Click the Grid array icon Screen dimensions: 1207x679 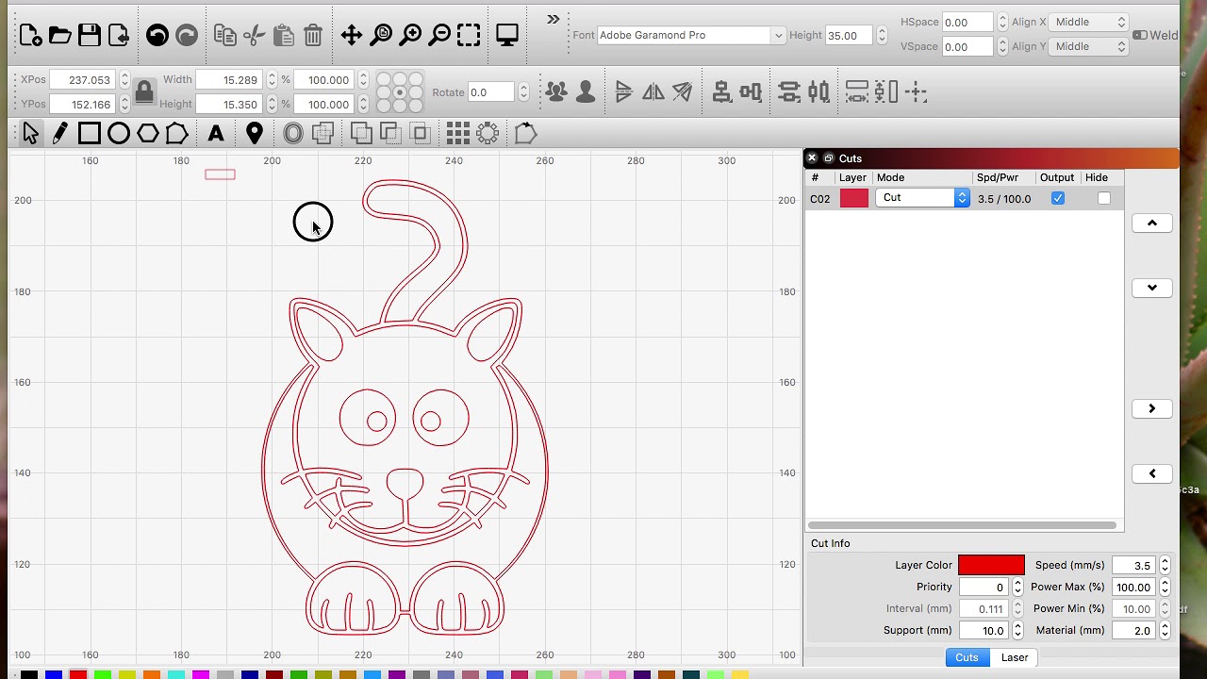[457, 134]
